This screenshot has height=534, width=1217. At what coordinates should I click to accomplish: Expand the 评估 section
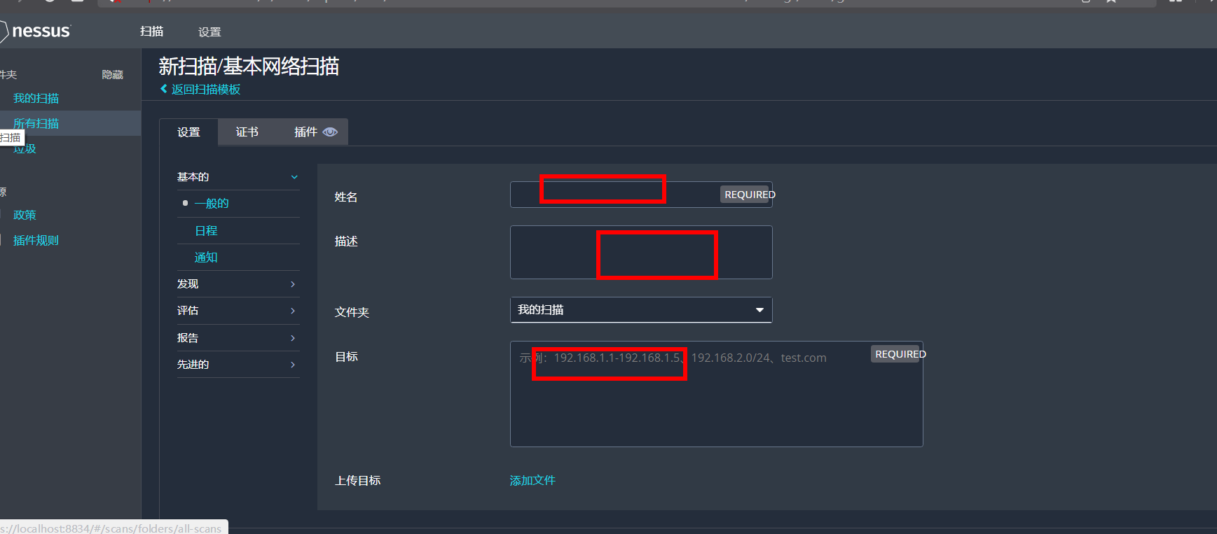pos(238,311)
